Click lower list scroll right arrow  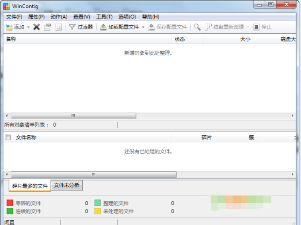click(x=292, y=175)
